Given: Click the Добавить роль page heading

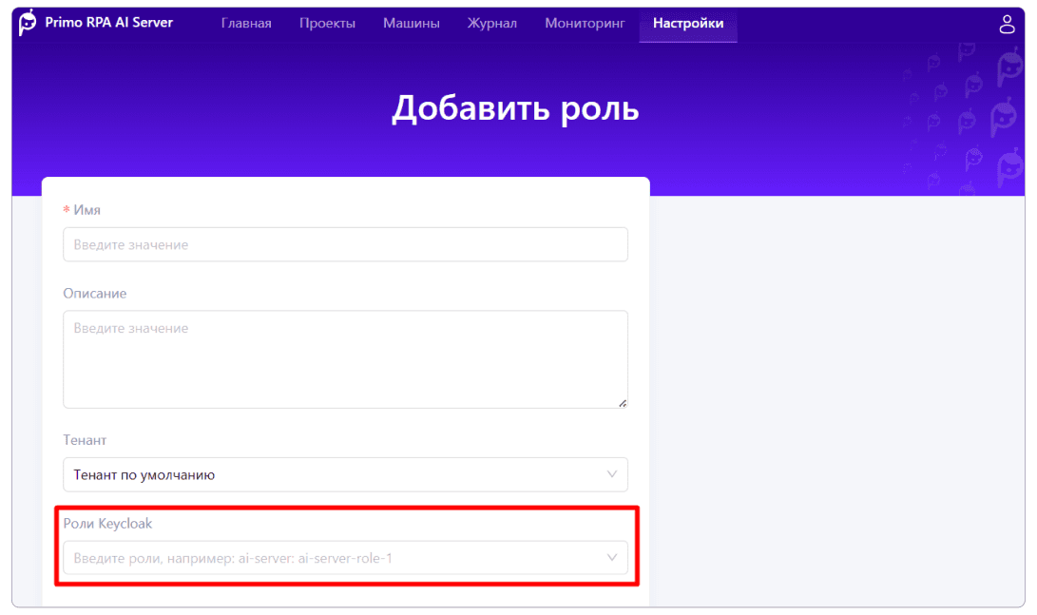Looking at the screenshot, I should pyautogui.click(x=515, y=108).
